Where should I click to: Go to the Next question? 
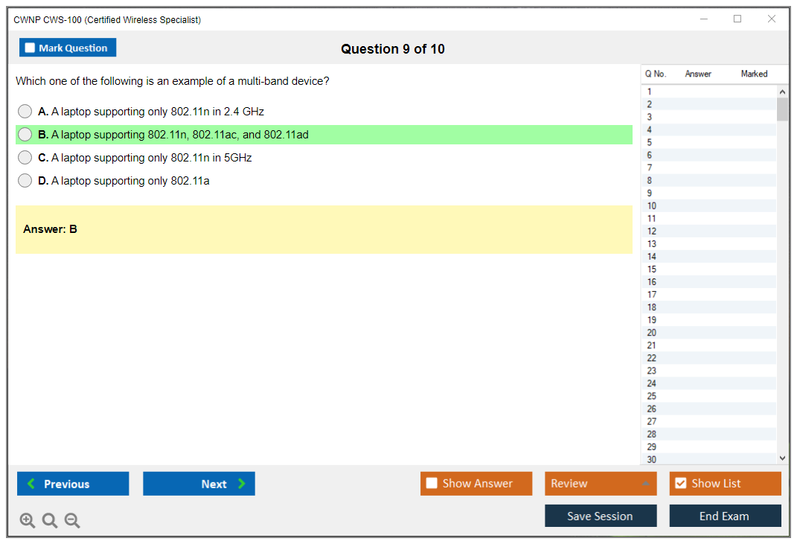[x=199, y=484]
